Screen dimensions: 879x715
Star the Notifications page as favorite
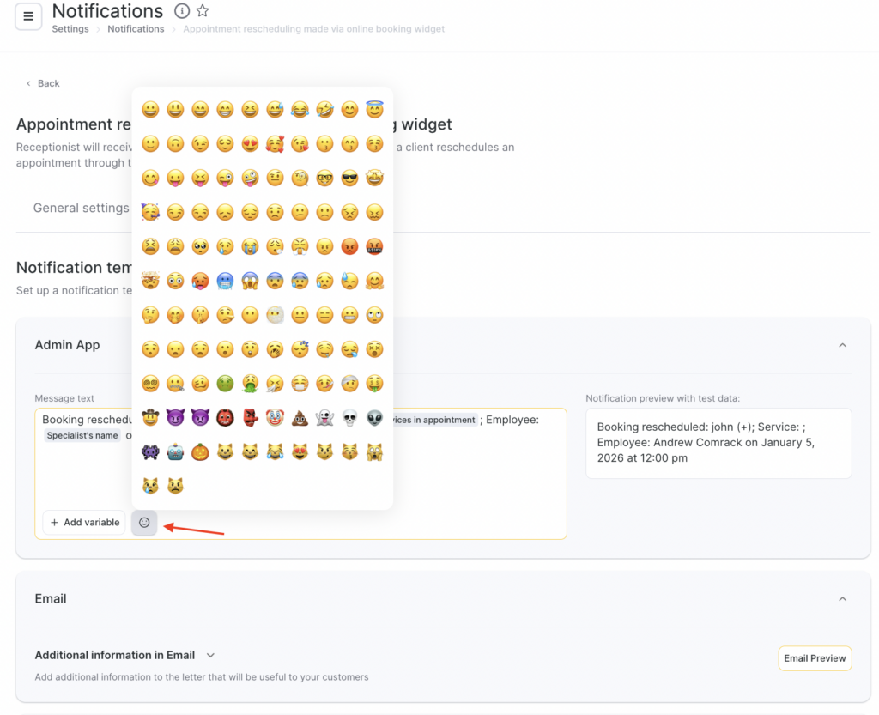coord(203,11)
